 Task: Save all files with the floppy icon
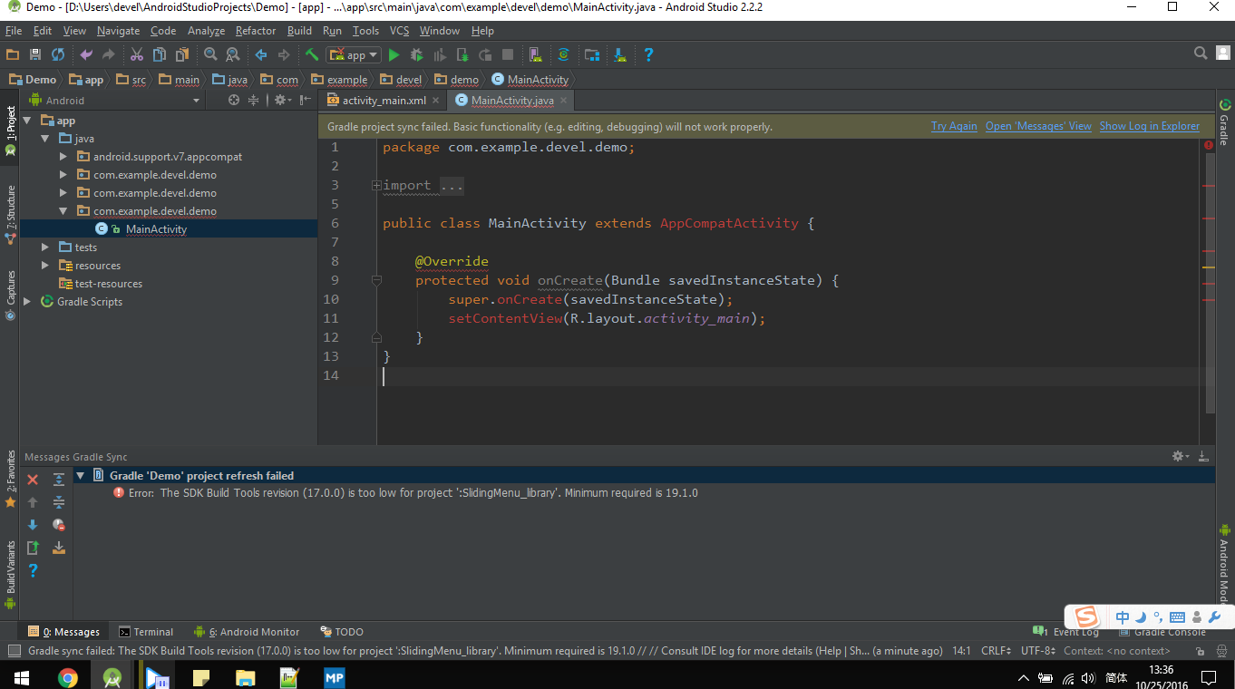(x=35, y=54)
